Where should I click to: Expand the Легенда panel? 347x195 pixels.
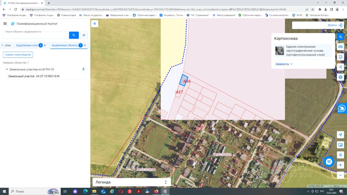click(x=132, y=182)
